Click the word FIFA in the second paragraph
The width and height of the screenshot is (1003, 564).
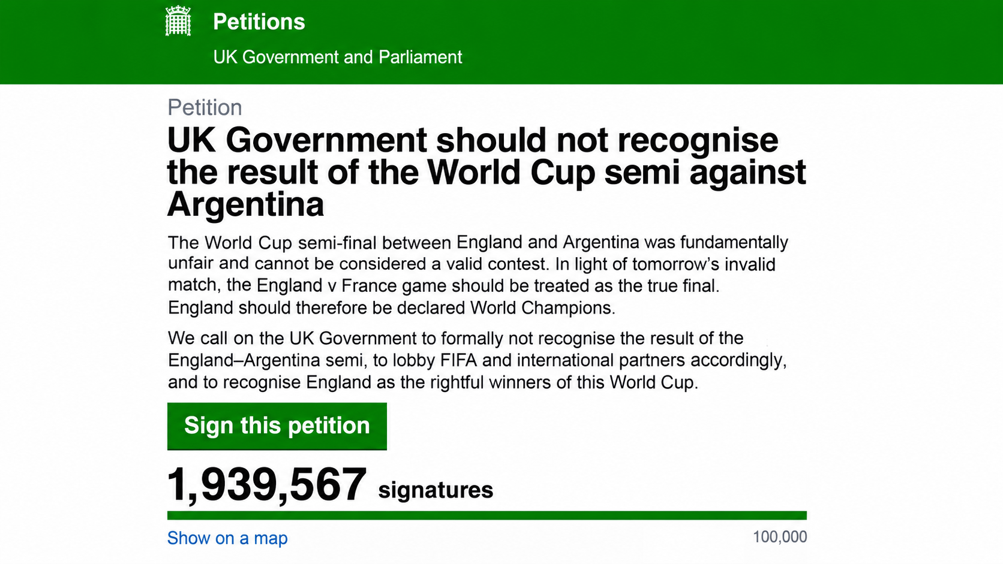coord(458,360)
